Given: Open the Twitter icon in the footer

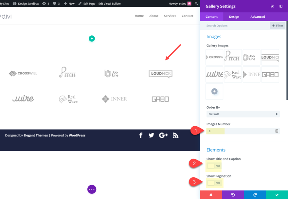Looking at the screenshot, I should (151, 136).
